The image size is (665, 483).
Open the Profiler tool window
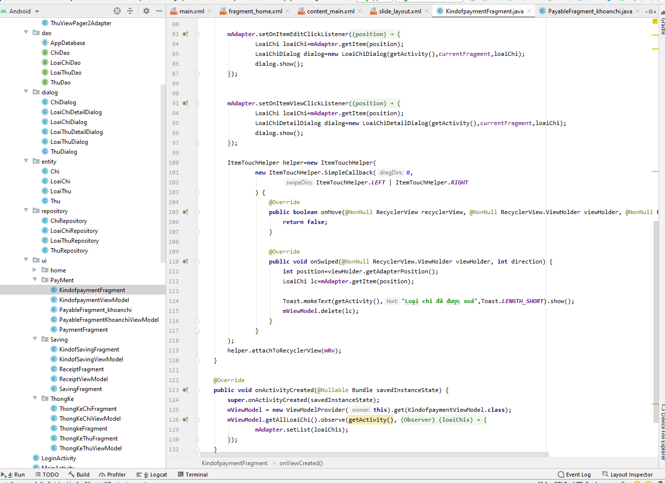112,475
